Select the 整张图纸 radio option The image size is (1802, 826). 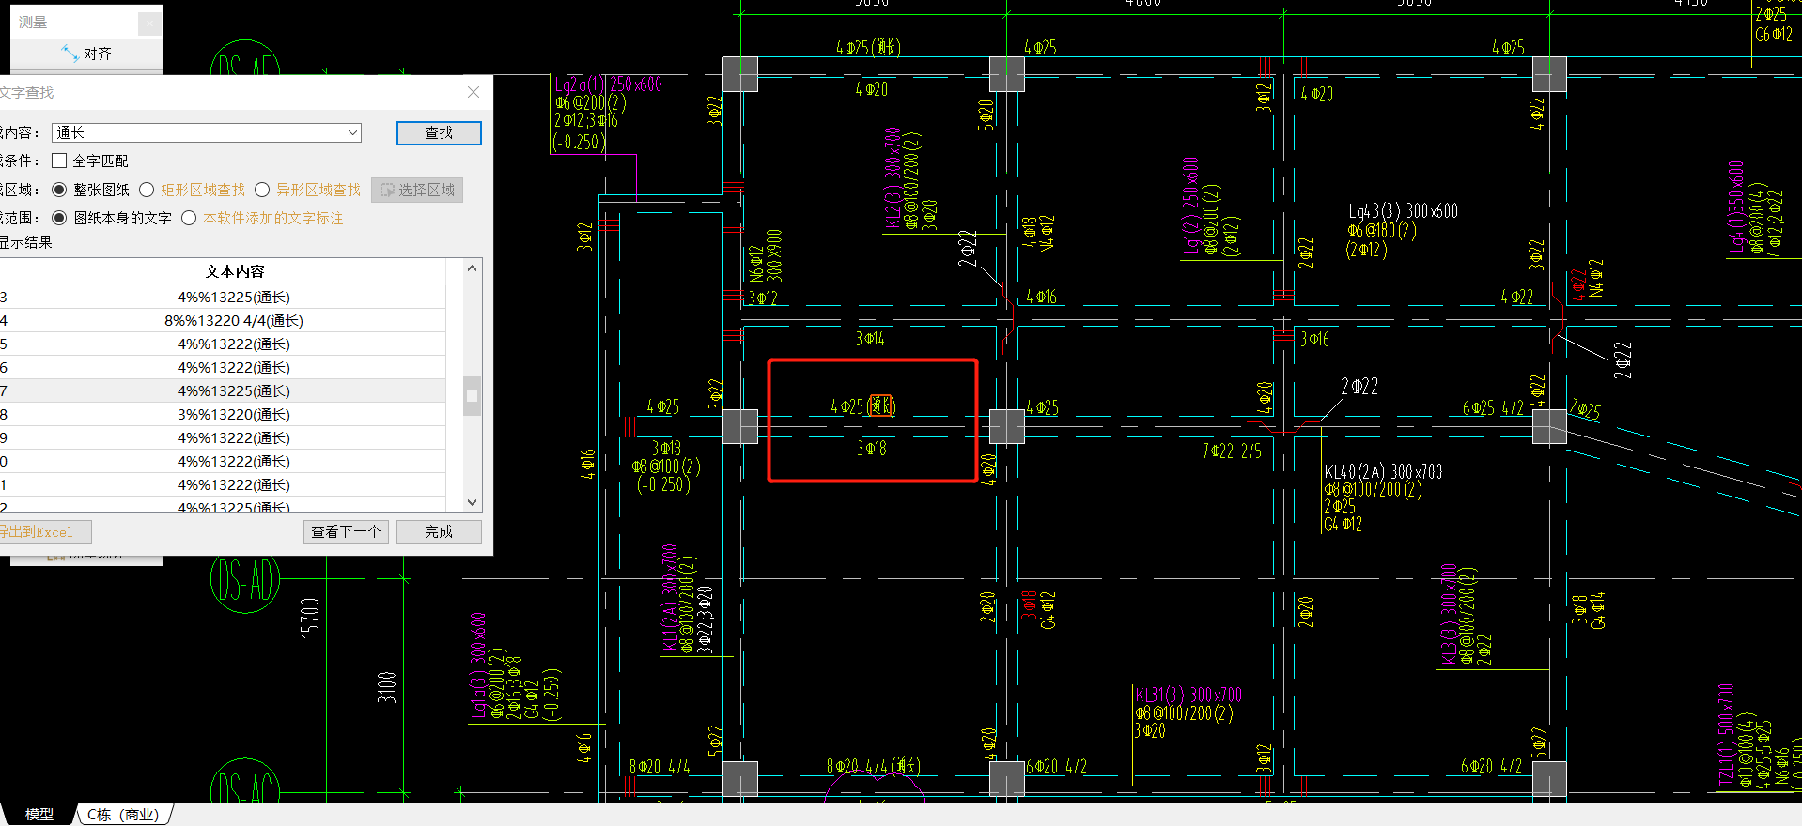click(x=59, y=190)
